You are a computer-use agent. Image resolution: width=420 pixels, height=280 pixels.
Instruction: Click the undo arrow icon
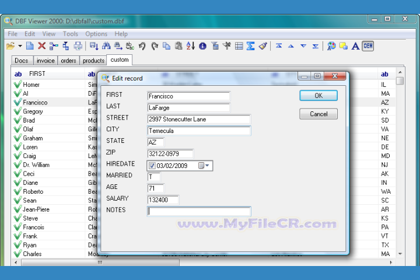point(142,46)
